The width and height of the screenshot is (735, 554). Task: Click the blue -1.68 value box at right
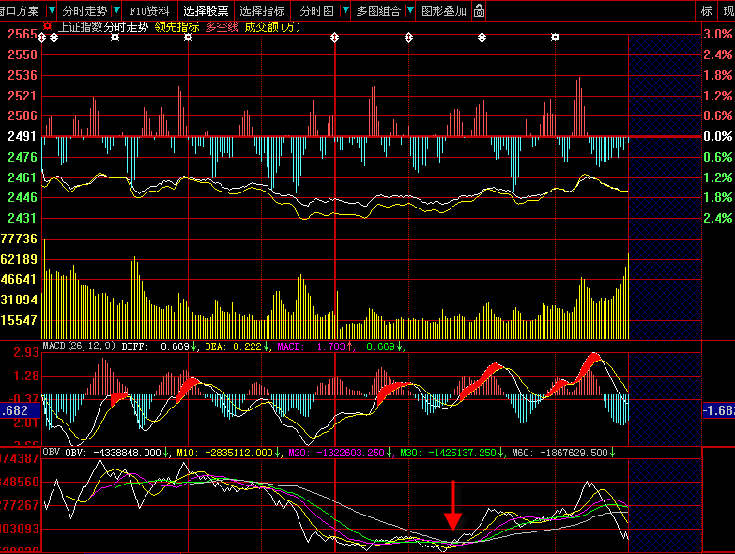tap(719, 410)
